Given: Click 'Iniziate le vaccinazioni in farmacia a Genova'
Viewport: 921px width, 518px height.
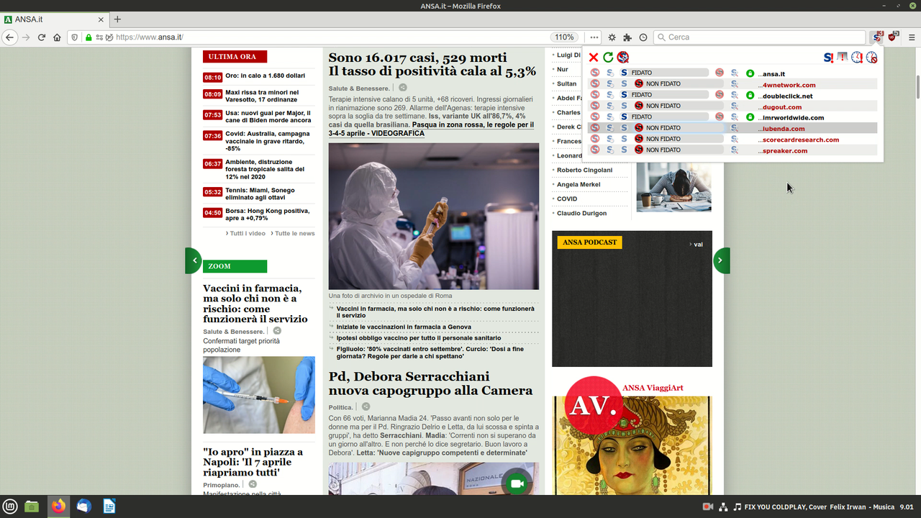Looking at the screenshot, I should pos(404,327).
